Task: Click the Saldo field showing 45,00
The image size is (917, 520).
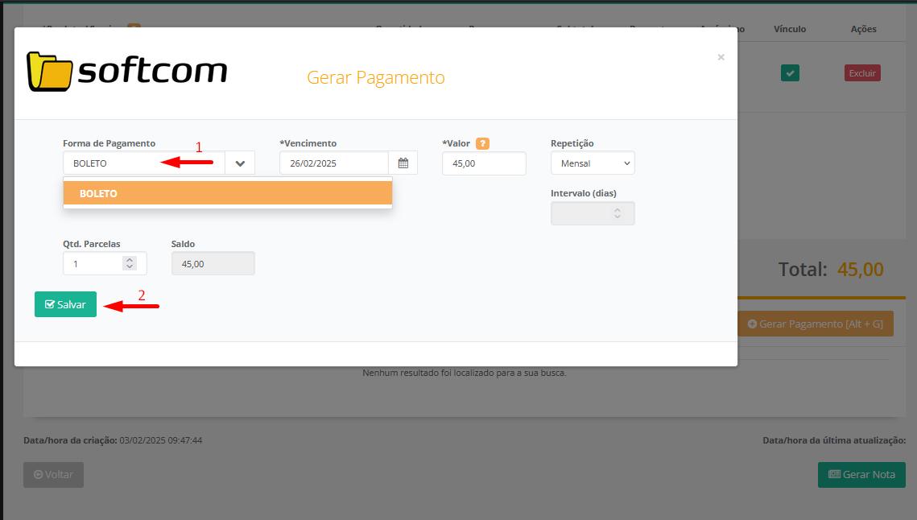Action: (213, 263)
